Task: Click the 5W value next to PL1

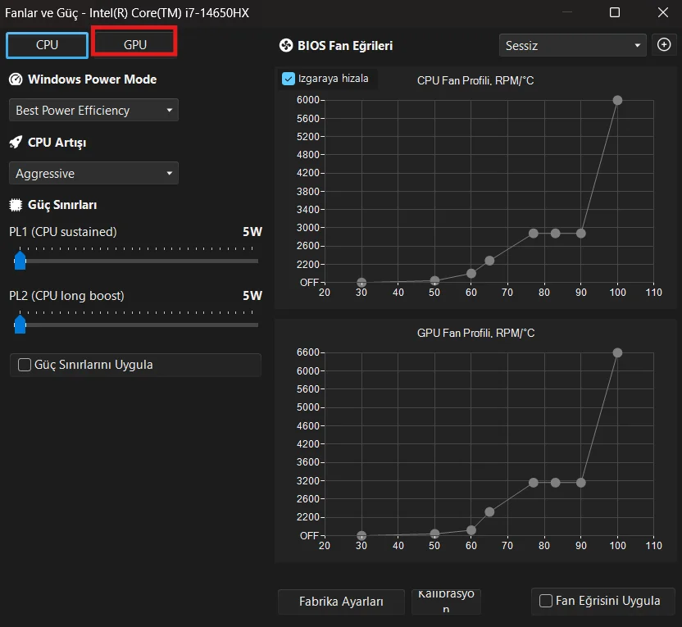Action: tap(252, 232)
